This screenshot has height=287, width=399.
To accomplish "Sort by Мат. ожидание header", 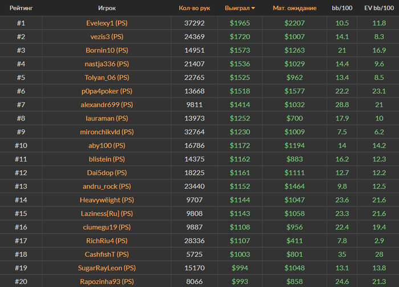I will [295, 9].
